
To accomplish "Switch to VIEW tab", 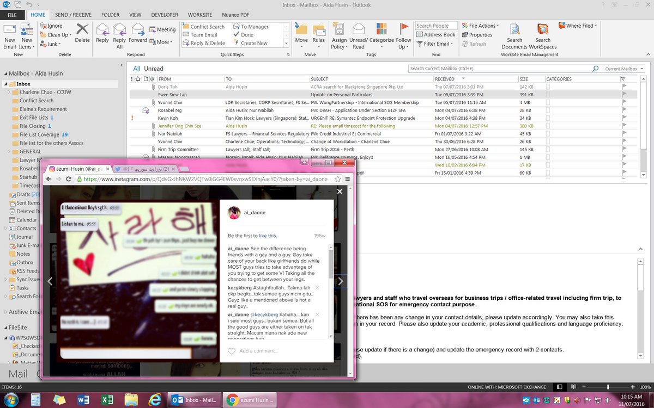I will 135,15.
